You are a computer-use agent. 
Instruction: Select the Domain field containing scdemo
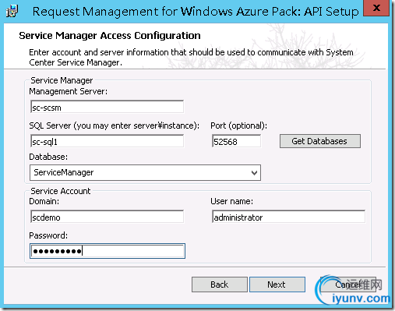pyautogui.click(x=107, y=217)
